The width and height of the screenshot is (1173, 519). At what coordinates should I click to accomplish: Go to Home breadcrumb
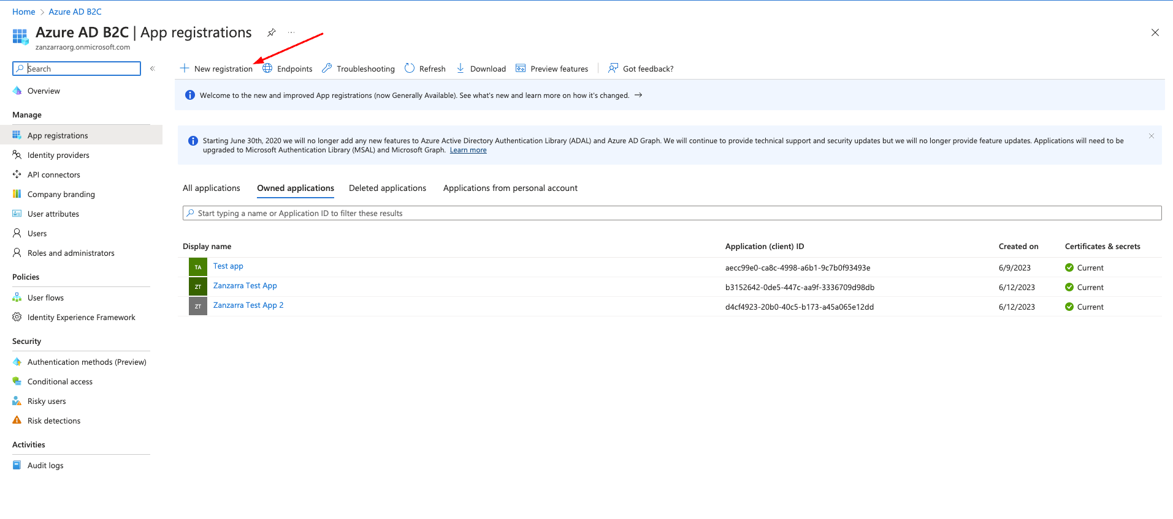24,12
